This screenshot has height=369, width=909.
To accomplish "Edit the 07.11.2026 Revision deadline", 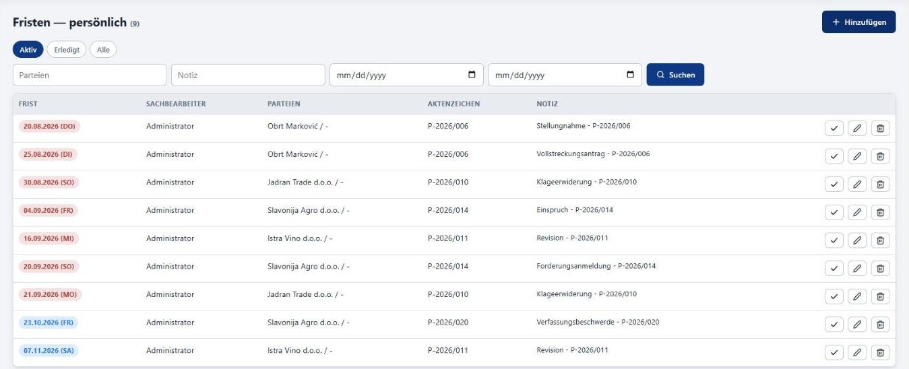I will pos(857,352).
